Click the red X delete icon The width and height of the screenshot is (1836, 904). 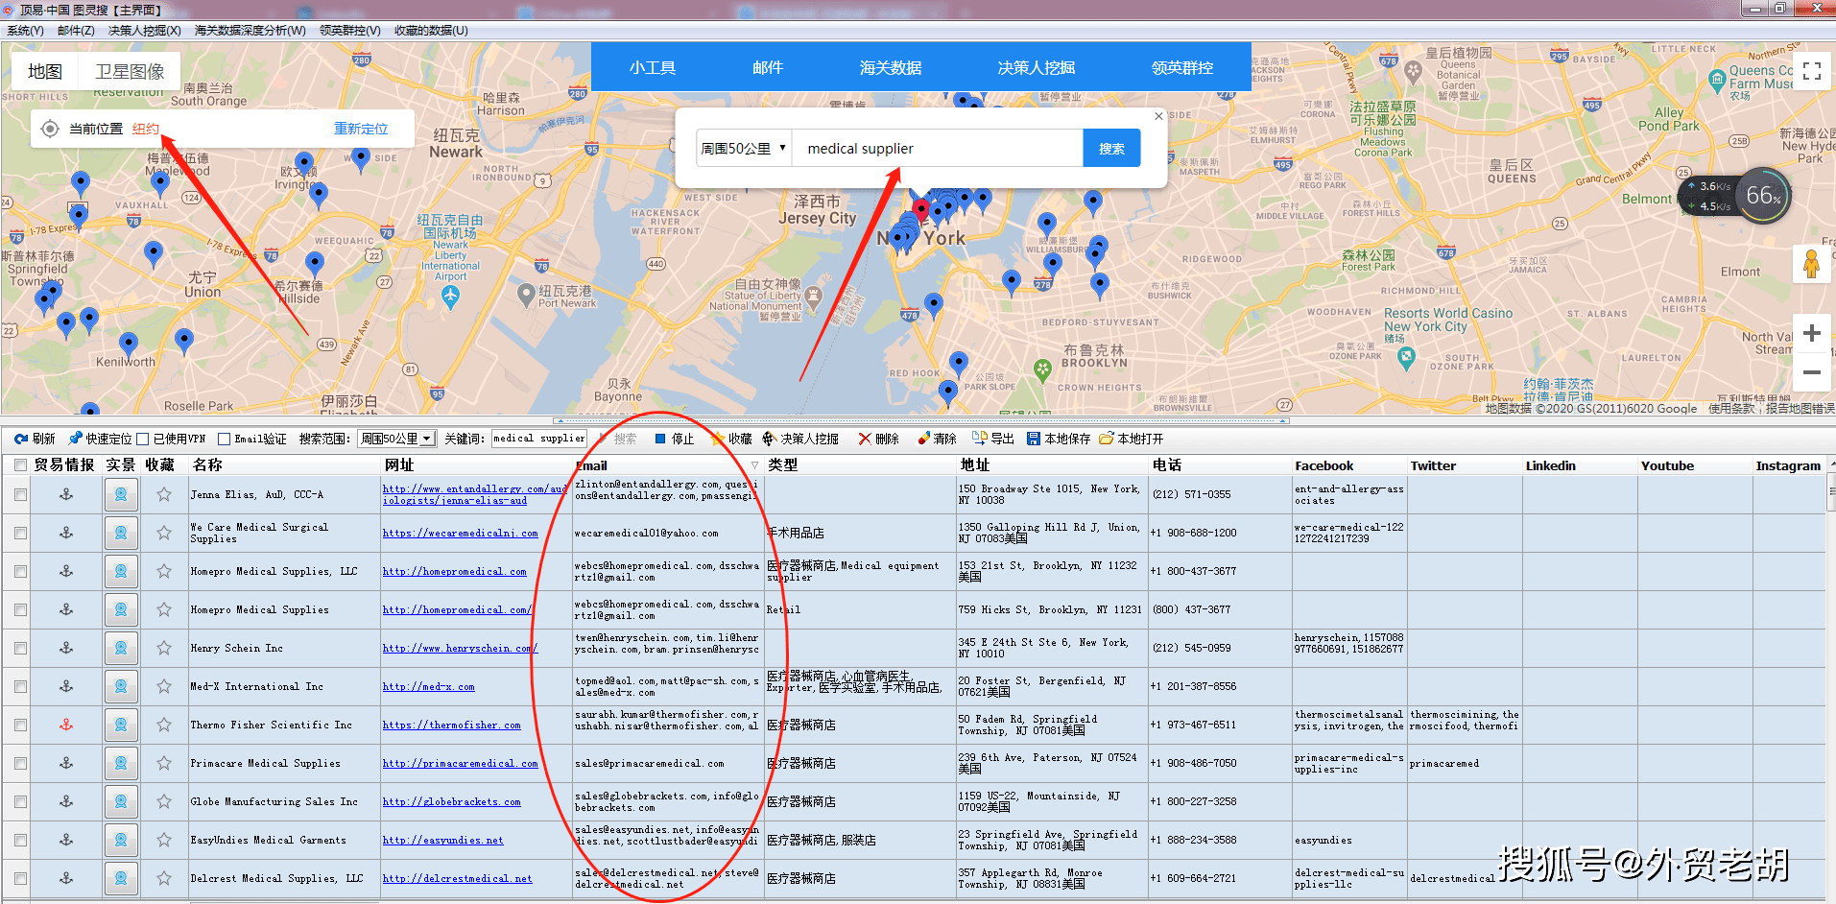tap(865, 439)
